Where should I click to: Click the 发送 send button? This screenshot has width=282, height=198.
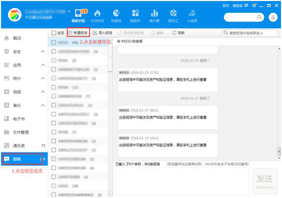pos(265,181)
